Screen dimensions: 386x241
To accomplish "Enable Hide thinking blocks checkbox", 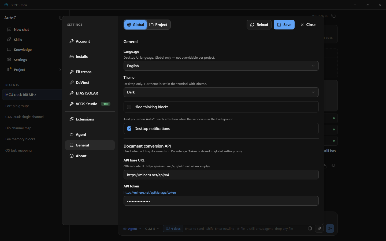I will click(129, 107).
